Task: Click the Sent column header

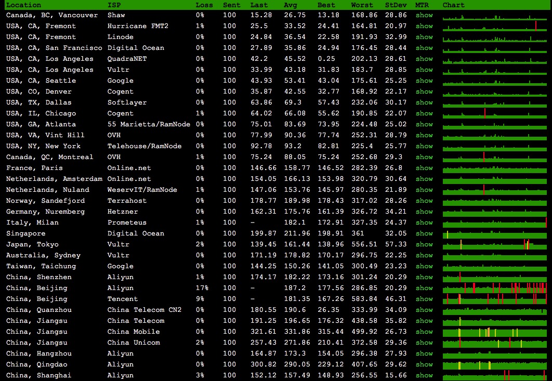Action: (232, 5)
